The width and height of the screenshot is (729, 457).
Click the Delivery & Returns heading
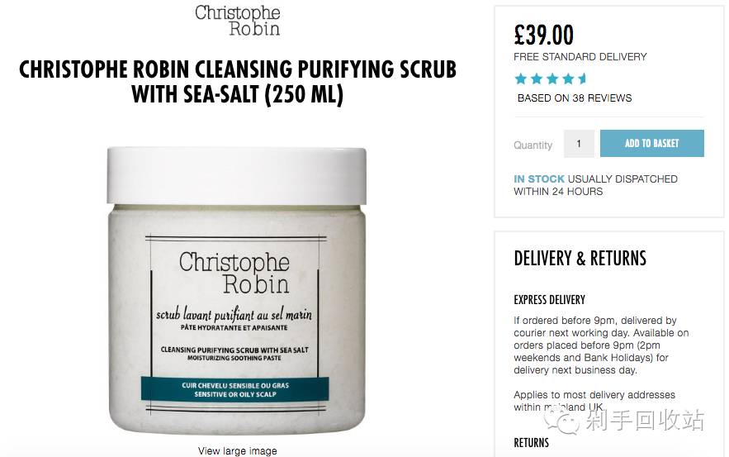click(580, 259)
